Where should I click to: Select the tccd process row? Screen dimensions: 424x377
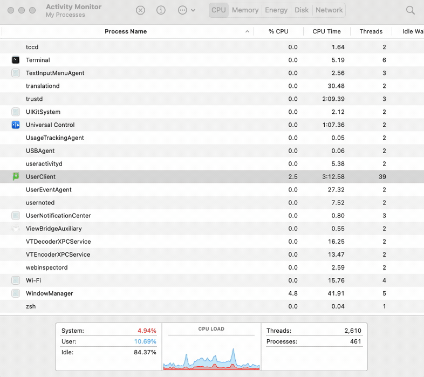point(212,47)
